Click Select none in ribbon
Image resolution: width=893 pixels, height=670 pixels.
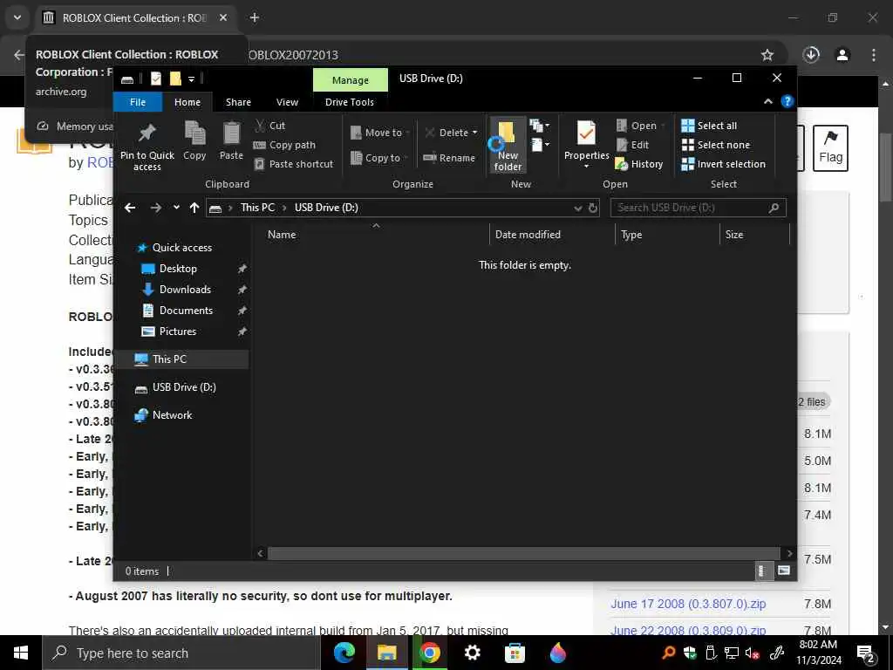(716, 145)
